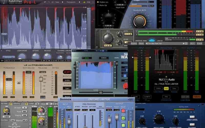Click the right input threshold arrow in Nugen ISL
The width and height of the screenshot is (205, 128).
click(x=150, y=57)
